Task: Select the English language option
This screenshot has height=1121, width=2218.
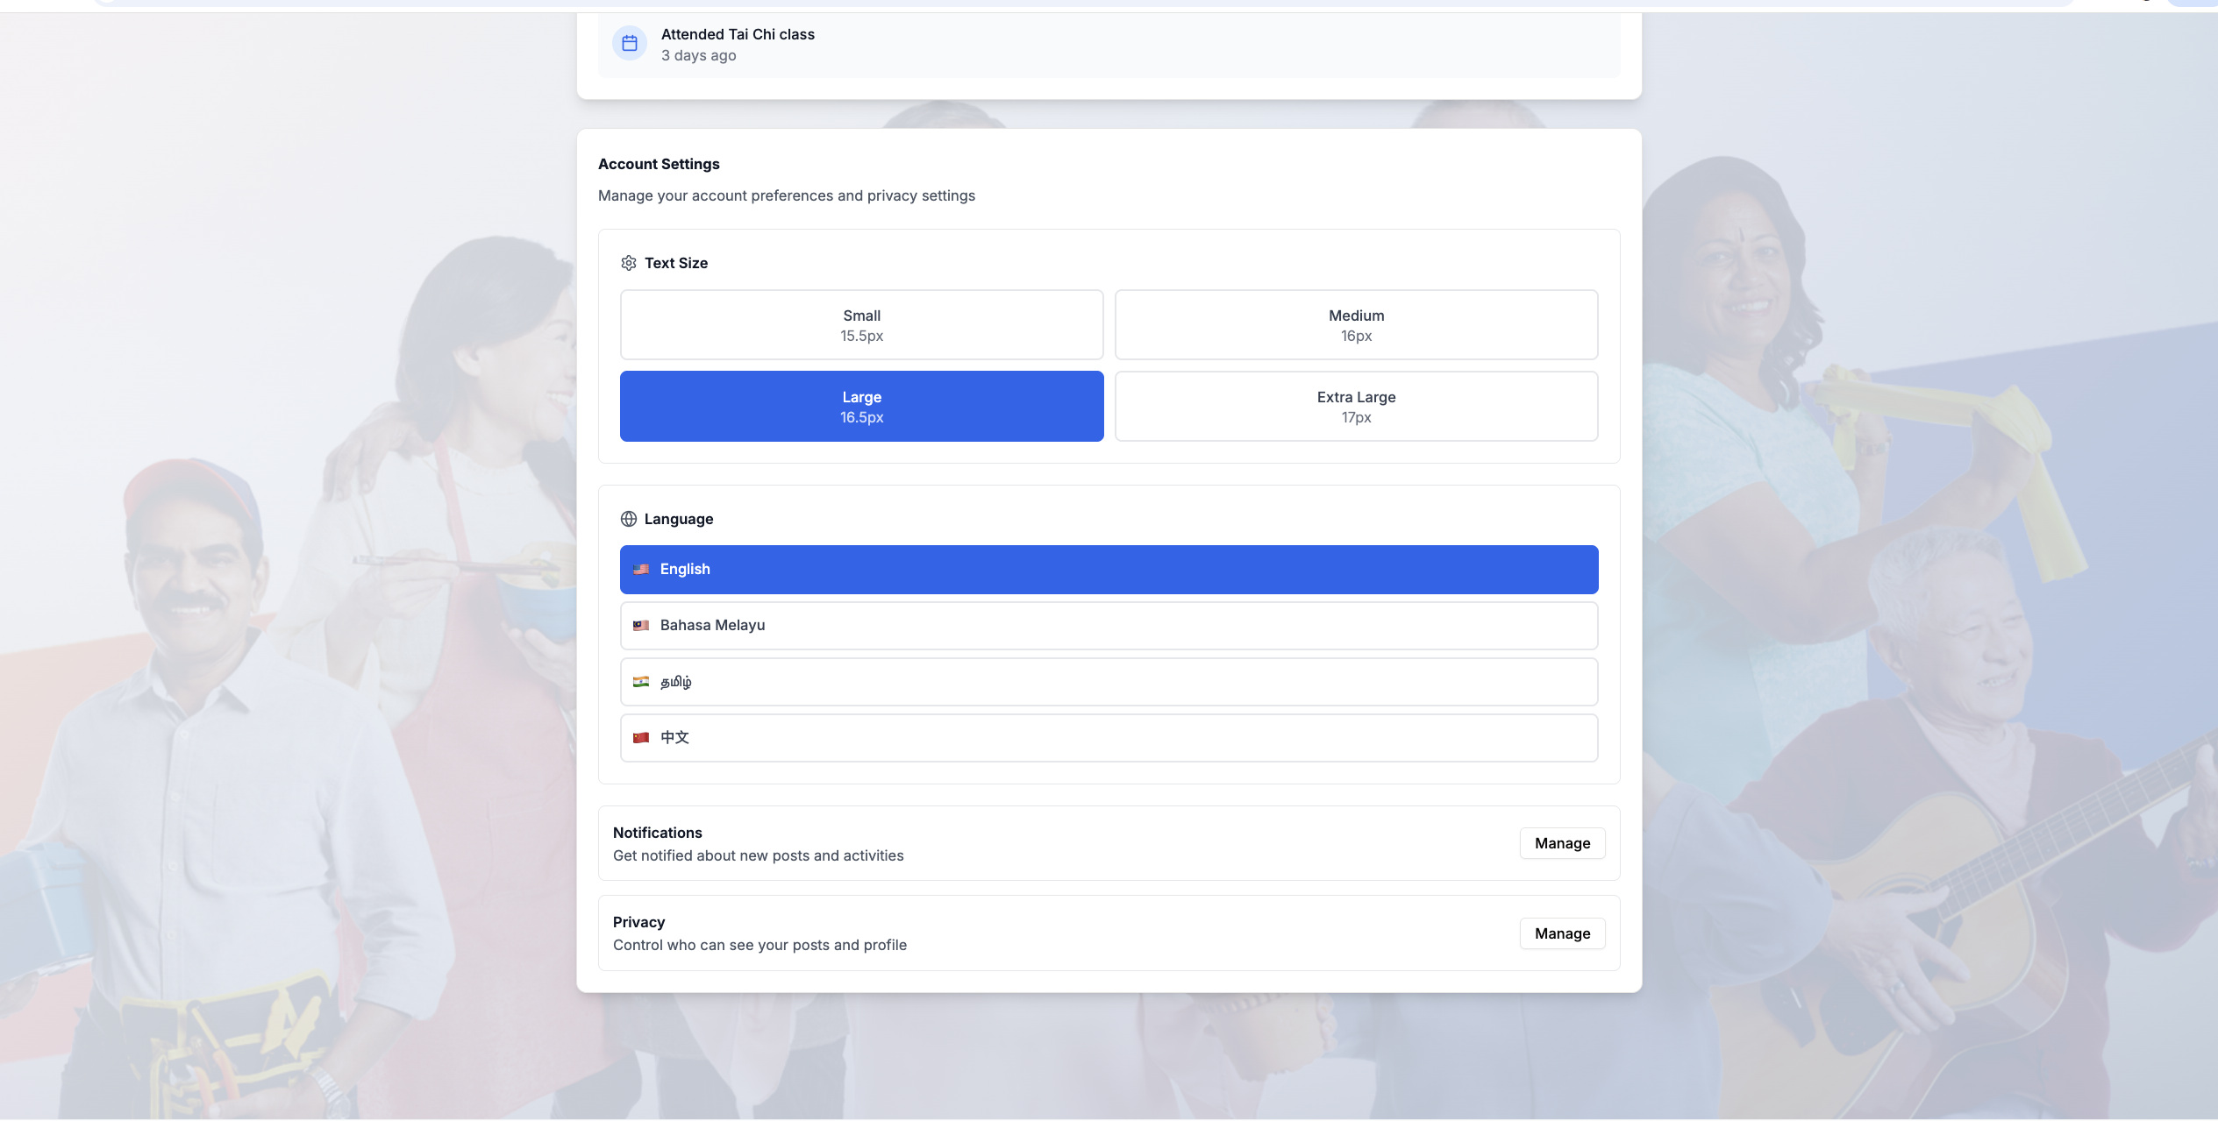Action: click(x=1109, y=569)
